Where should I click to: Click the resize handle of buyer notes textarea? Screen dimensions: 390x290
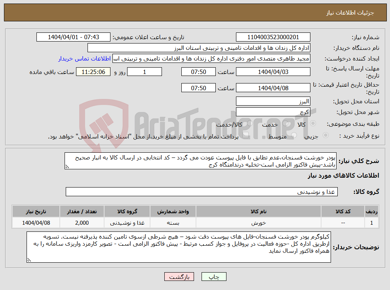click(x=29, y=260)
